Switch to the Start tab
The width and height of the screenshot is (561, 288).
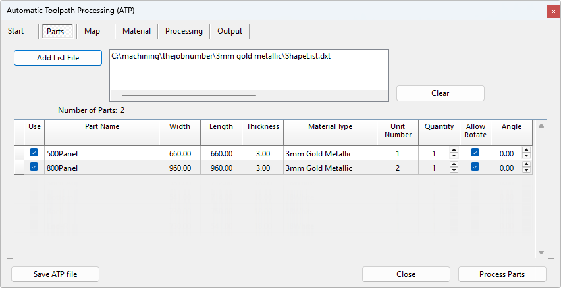tap(16, 31)
